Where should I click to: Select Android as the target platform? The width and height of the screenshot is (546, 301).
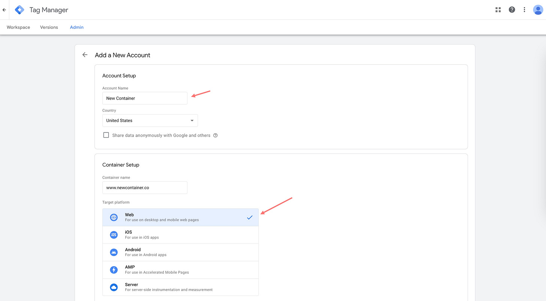click(180, 252)
